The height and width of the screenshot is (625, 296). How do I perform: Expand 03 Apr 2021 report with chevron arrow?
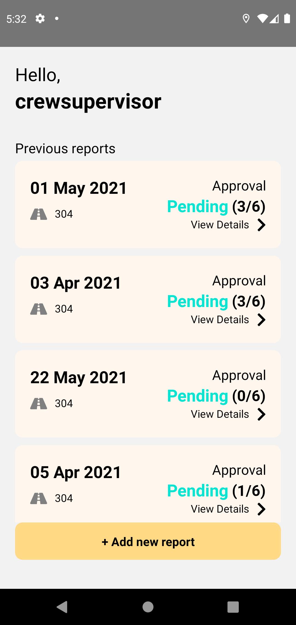[261, 320]
